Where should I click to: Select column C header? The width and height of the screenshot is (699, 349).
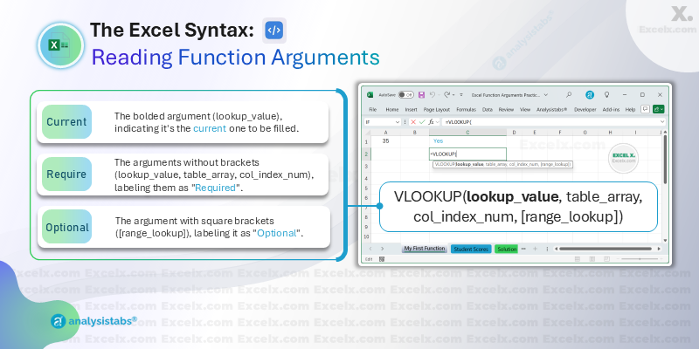point(467,133)
